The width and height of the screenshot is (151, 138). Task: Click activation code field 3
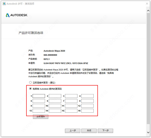click(x=71, y=96)
